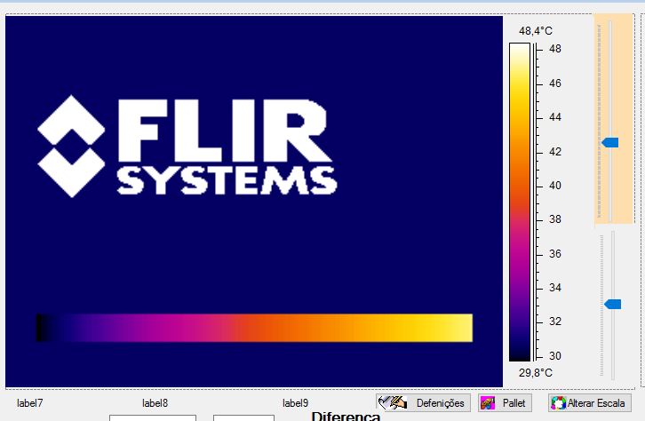Click the FLIR Systems thermal image
Viewport: 645px width, 421px height.
(254, 202)
